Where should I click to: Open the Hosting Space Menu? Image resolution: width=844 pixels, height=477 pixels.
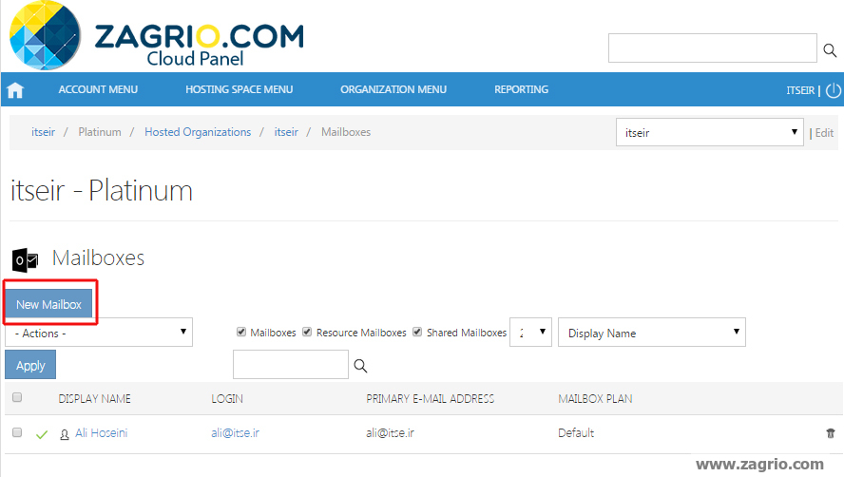click(239, 90)
